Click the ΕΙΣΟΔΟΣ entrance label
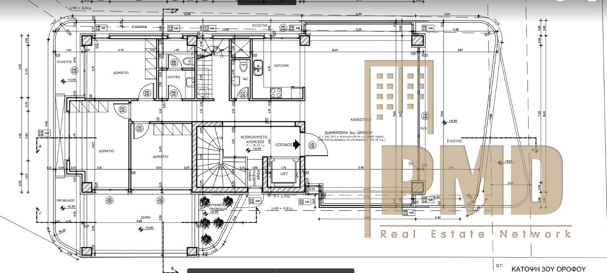 click(283, 144)
